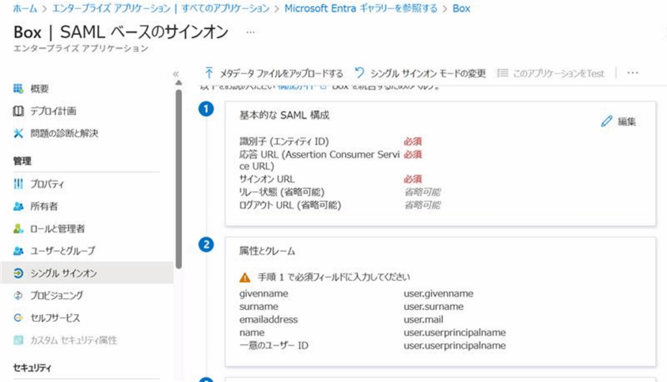The height and width of the screenshot is (382, 667).
Task: Open the toolbar more options ellipsis
Action: (x=632, y=73)
